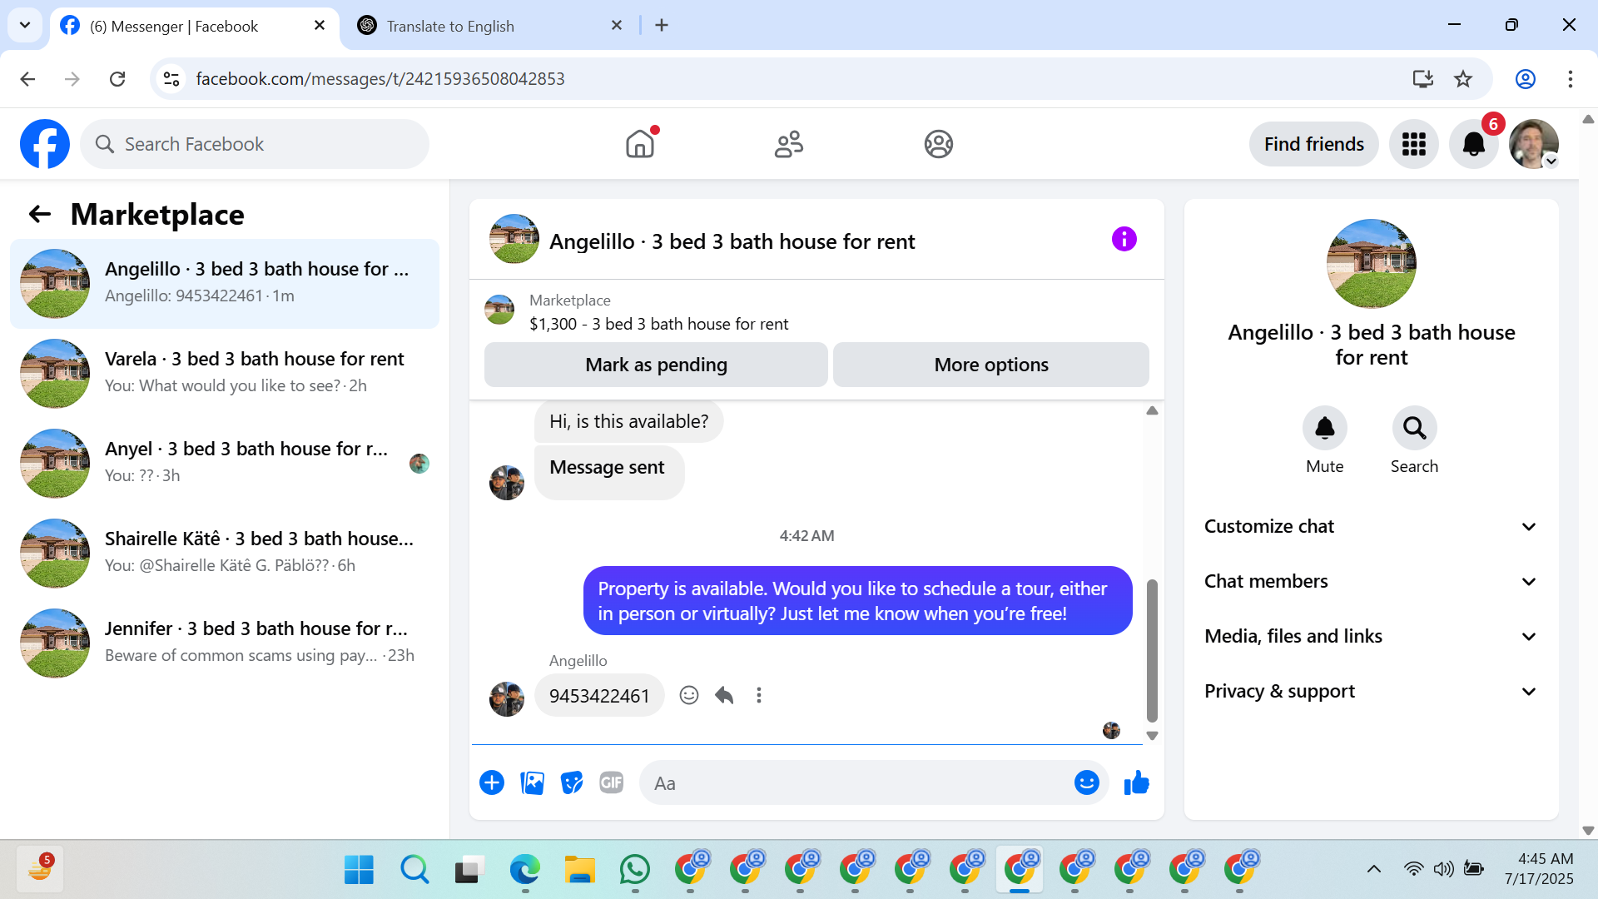Go back using the Marketplace back arrow
Viewport: 1598px width, 899px height.
pyautogui.click(x=40, y=215)
